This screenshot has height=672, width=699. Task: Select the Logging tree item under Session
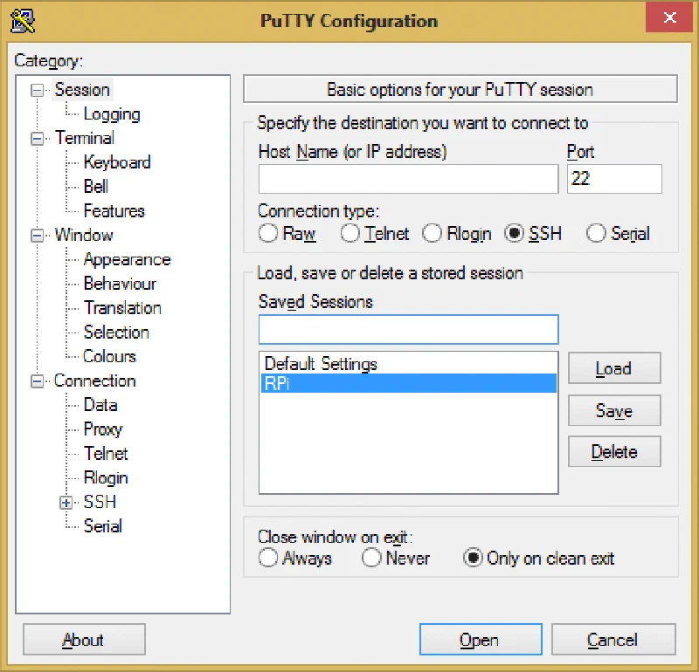[x=113, y=113]
